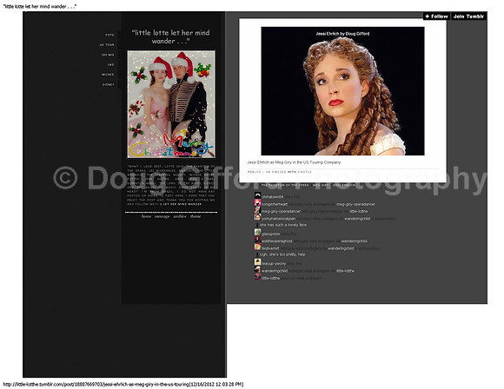Open the LES MIS sidebar tab

pos(108,55)
